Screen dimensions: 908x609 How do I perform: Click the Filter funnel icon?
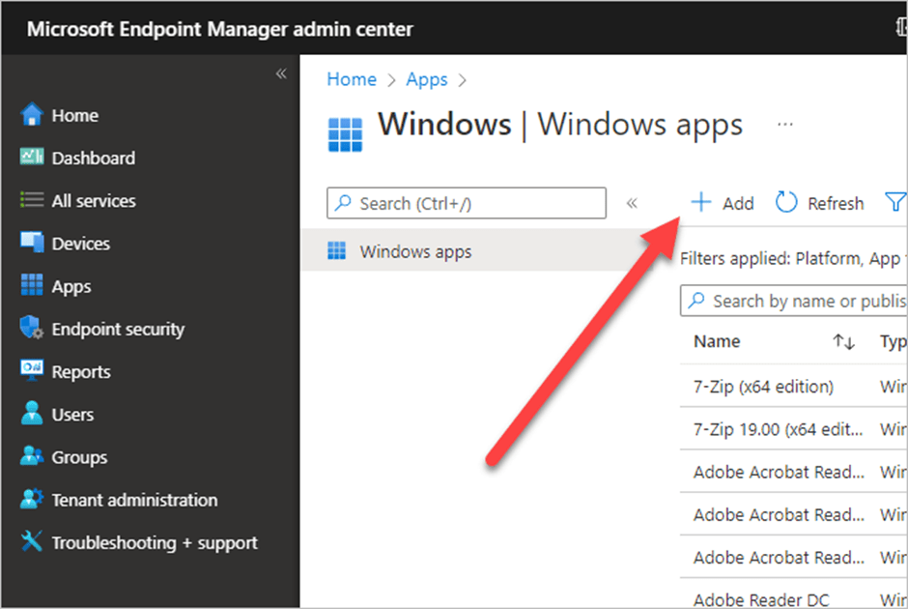click(895, 202)
